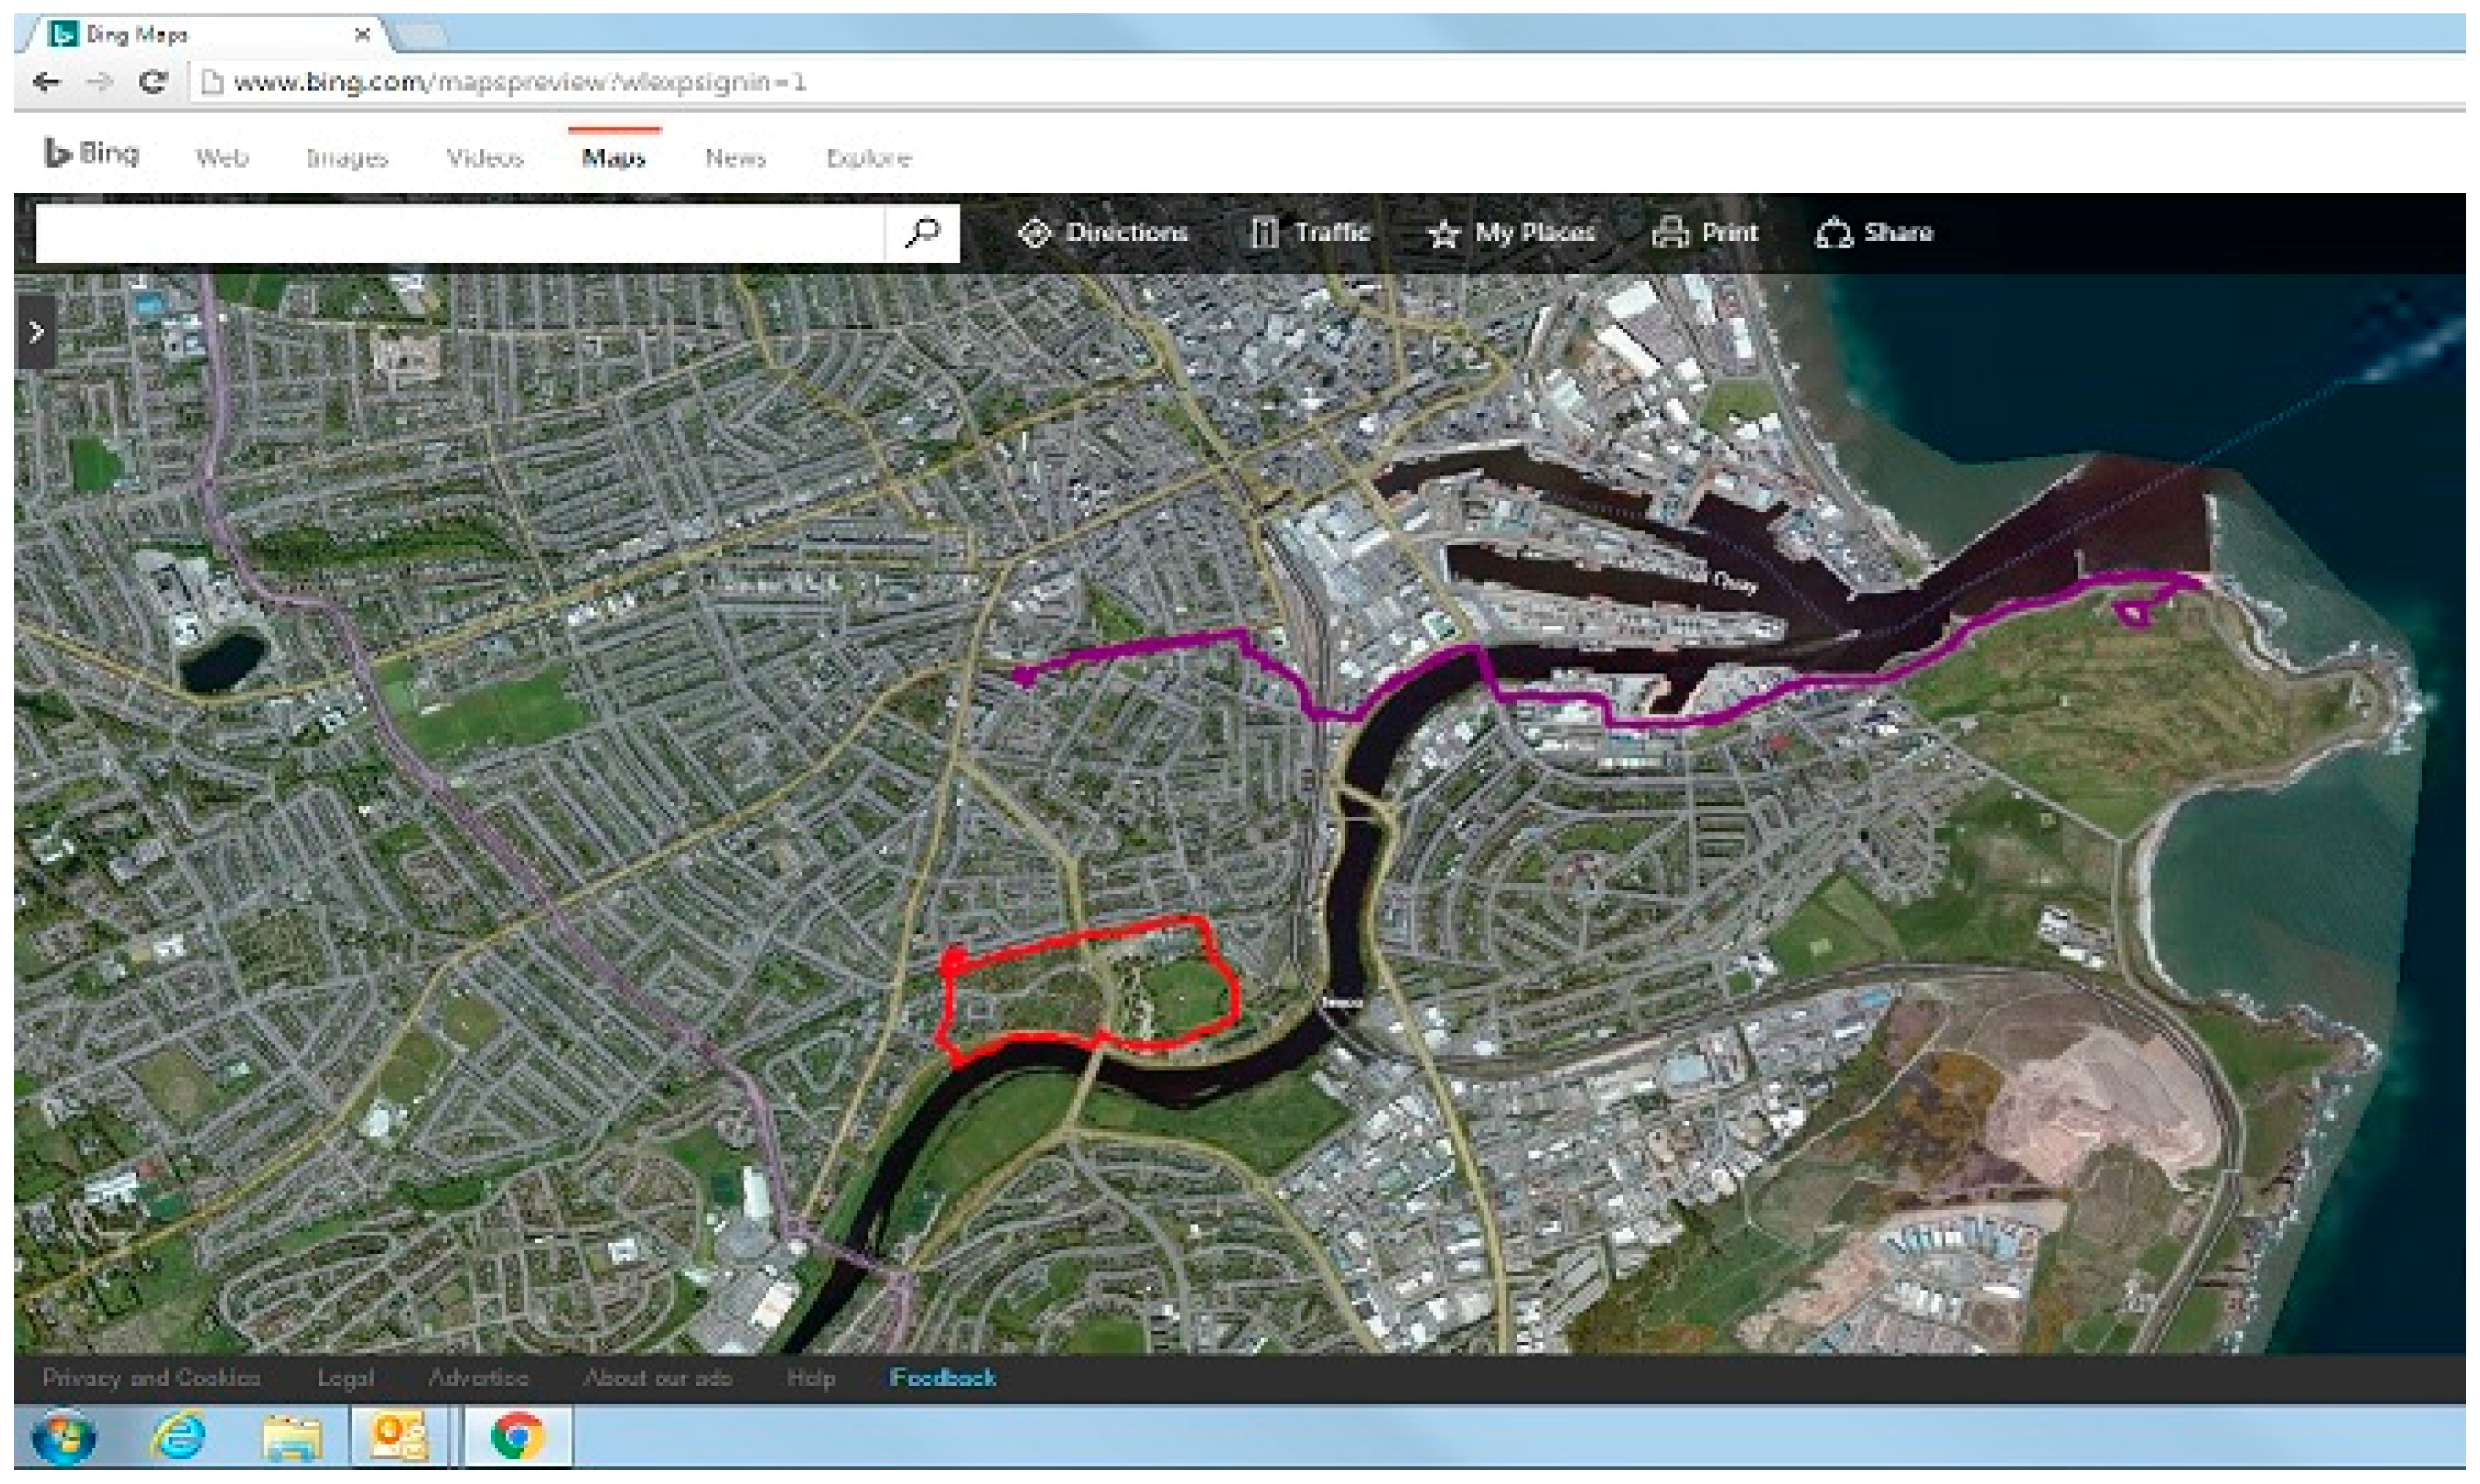Select the News tab
This screenshot has width=2480, height=1484.
pos(735,158)
